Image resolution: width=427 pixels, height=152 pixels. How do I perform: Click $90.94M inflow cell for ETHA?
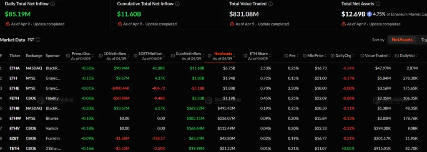coord(122,68)
